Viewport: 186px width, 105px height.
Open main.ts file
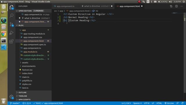34,77
